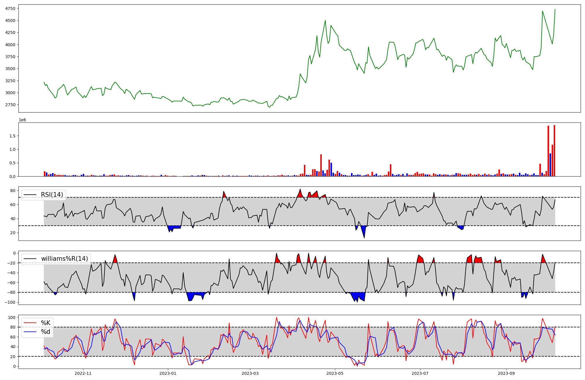Click the -100 tick on Williams %R axis

[x=10, y=302]
